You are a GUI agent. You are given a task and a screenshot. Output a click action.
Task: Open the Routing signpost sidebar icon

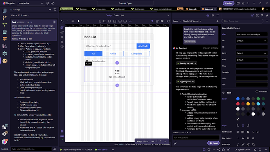[x=5, y=39]
